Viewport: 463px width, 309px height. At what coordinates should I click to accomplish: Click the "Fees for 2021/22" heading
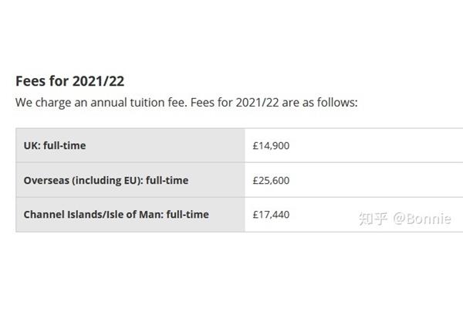[x=69, y=81]
